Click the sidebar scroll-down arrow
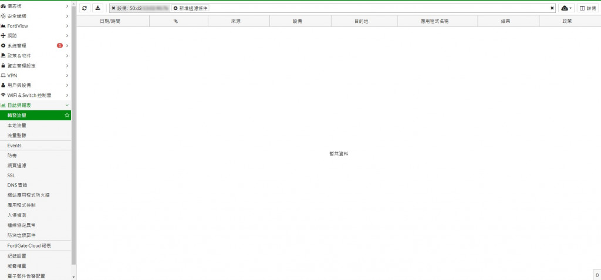This screenshot has height=280, width=601. pyautogui.click(x=73, y=276)
